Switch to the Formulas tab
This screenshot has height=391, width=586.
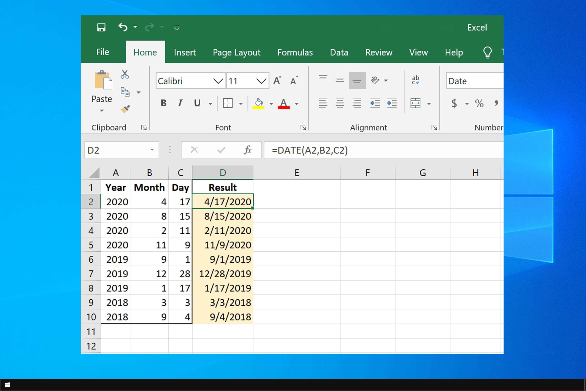(295, 53)
